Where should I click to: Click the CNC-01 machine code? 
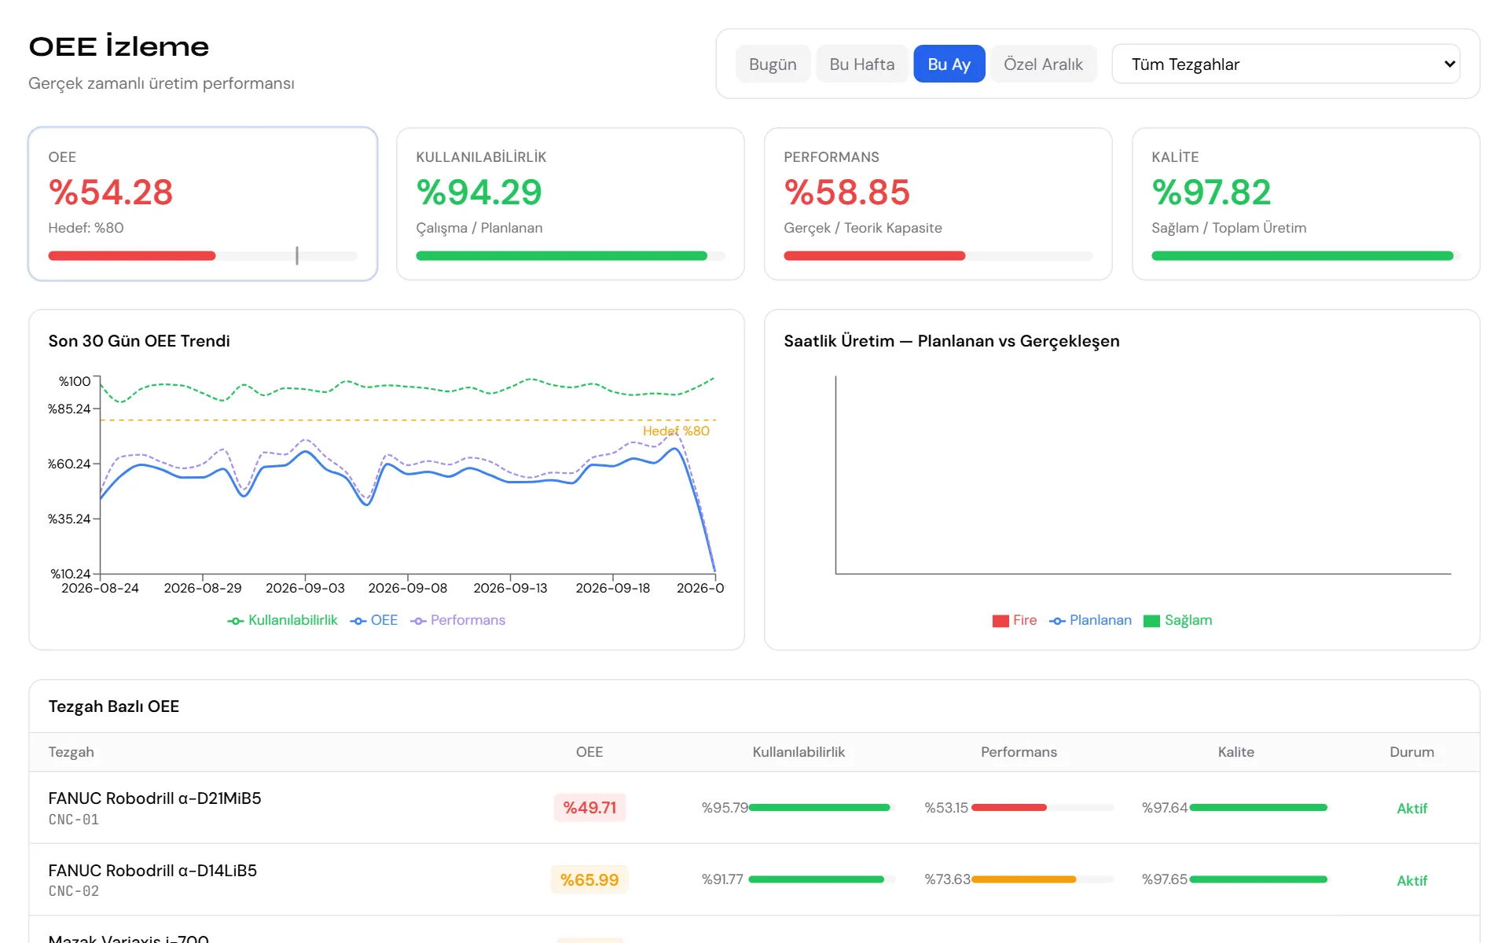74,820
